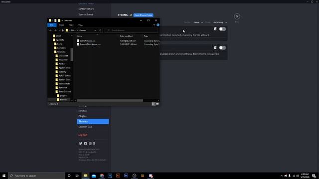Click the taskbar search box
319x179 pixels.
point(36,176)
